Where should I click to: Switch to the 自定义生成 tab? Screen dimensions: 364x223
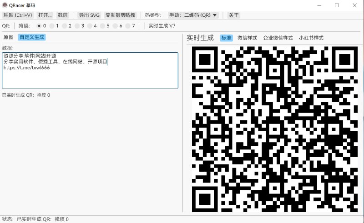point(32,37)
